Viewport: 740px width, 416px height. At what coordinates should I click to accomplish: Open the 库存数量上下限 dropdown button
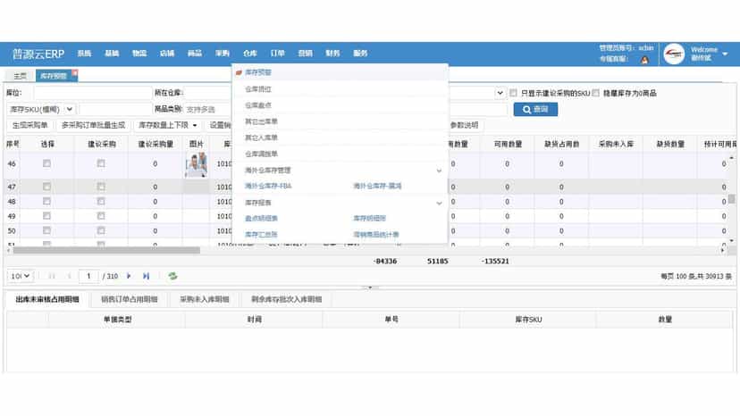pyautogui.click(x=167, y=125)
